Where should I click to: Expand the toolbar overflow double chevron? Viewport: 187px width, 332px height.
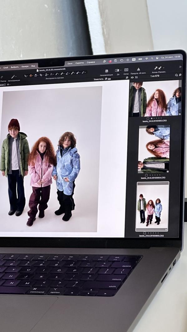[180, 67]
